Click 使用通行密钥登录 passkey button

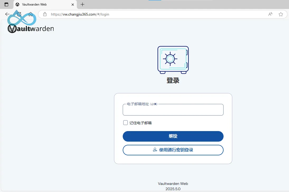173,150
